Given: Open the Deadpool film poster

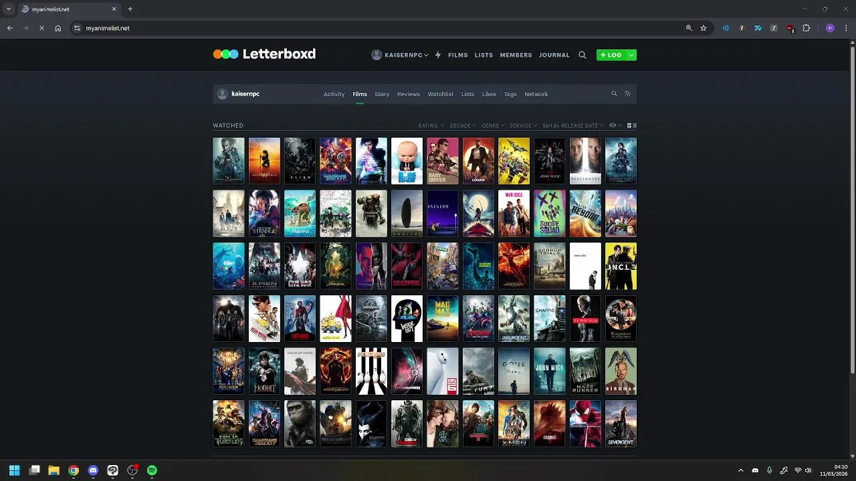Looking at the screenshot, I should [x=407, y=266].
